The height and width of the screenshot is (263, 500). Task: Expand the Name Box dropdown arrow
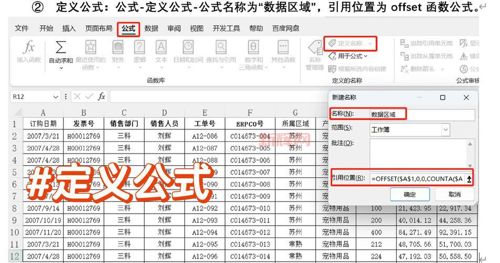point(56,97)
